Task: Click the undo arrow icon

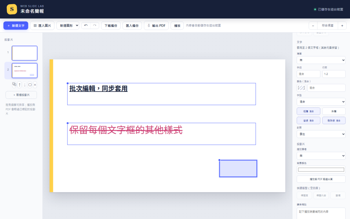Action: 86,25
